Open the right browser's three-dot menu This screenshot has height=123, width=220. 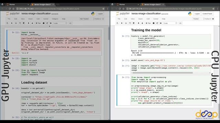point(218,9)
